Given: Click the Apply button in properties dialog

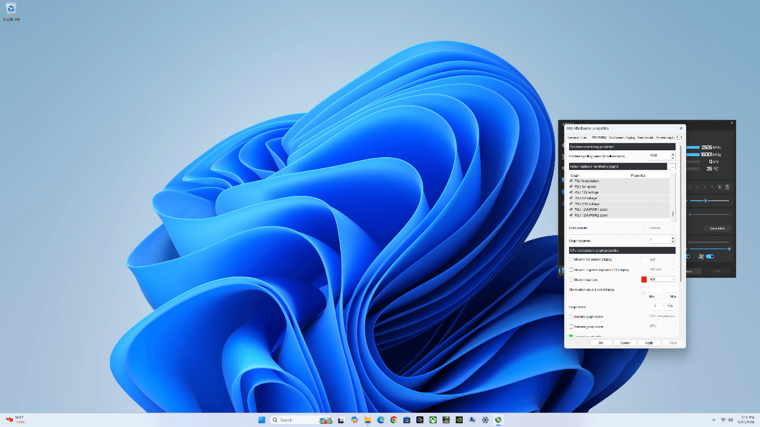Looking at the screenshot, I should (x=649, y=343).
